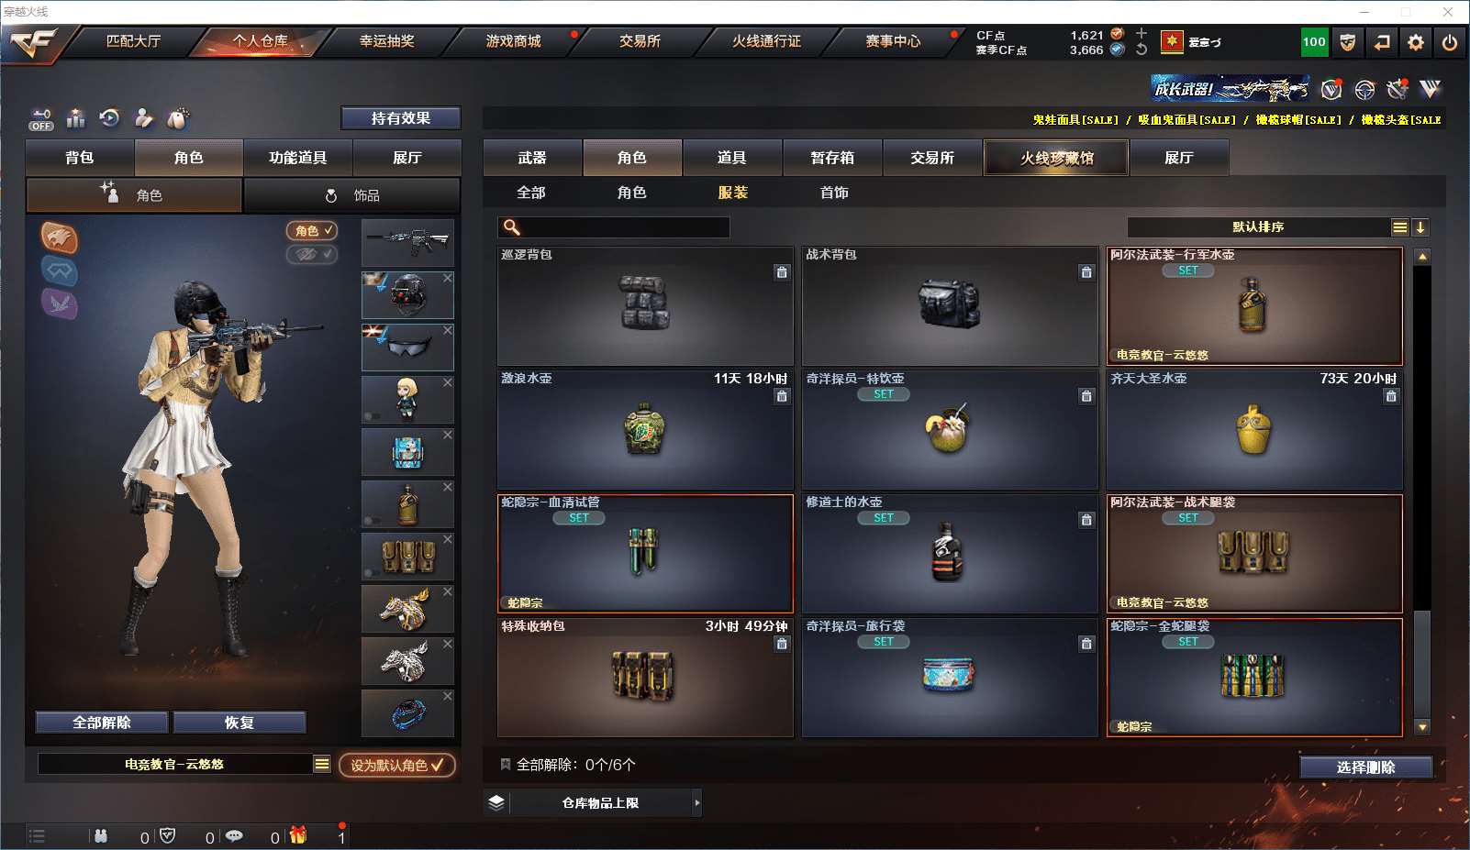Switch to the 火线珍藏馆 tab
The image size is (1470, 850).
tap(1056, 158)
